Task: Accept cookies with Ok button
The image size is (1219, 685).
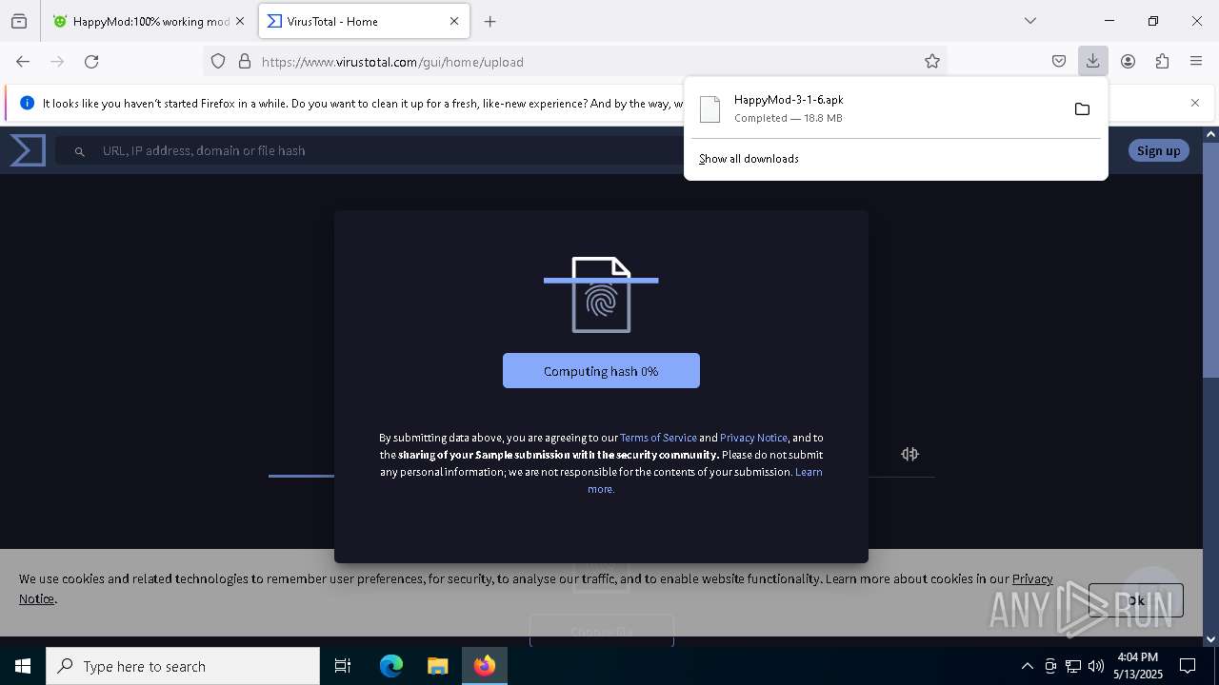Action: point(1135,600)
